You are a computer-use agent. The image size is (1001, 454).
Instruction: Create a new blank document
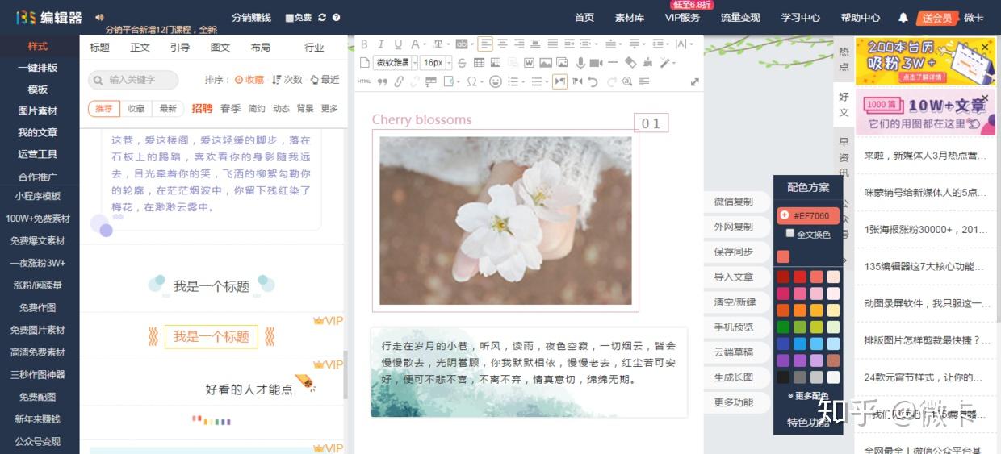[364, 62]
